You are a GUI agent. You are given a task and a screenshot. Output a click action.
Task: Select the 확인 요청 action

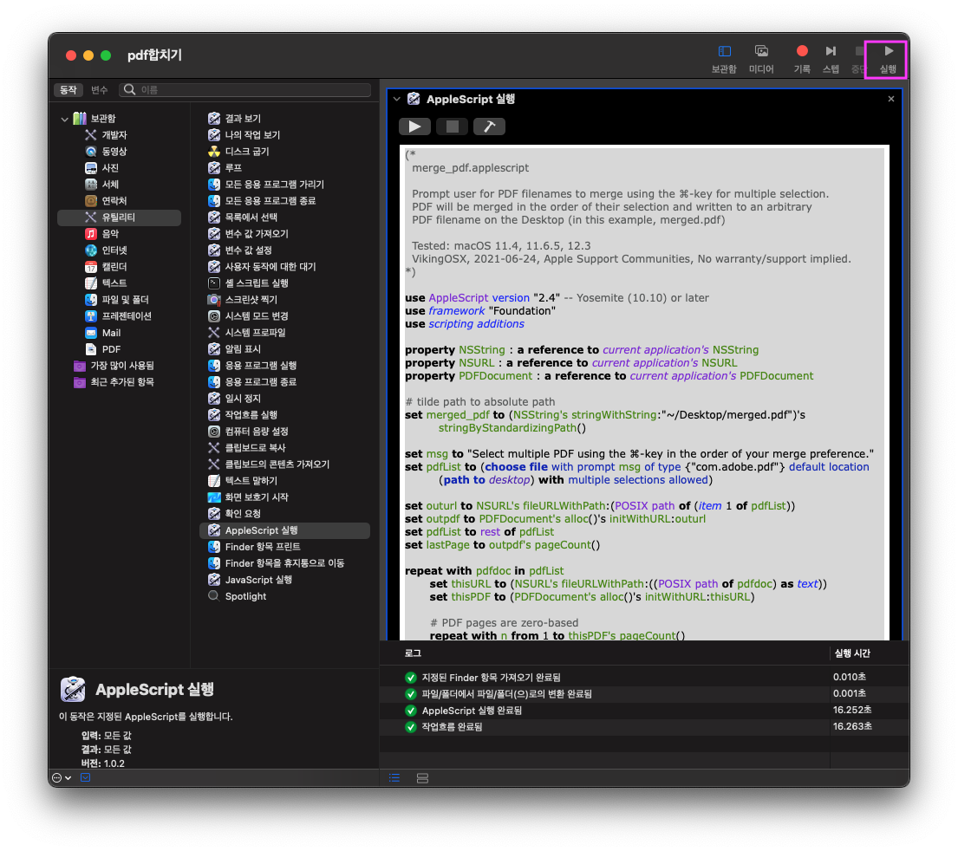click(x=243, y=515)
